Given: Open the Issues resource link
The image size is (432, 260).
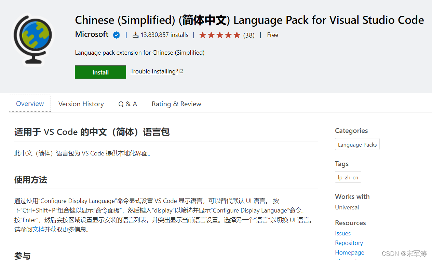Looking at the screenshot, I should 342,233.
